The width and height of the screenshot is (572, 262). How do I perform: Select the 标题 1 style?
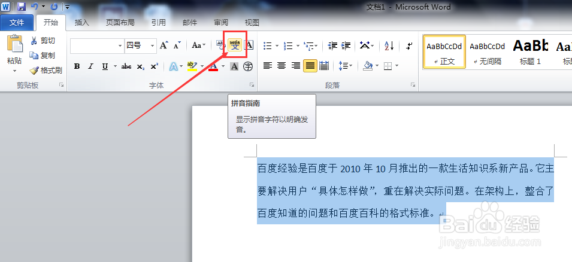pos(530,52)
